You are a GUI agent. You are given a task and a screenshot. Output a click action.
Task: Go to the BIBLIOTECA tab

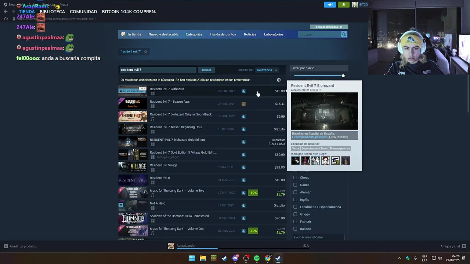click(x=52, y=12)
